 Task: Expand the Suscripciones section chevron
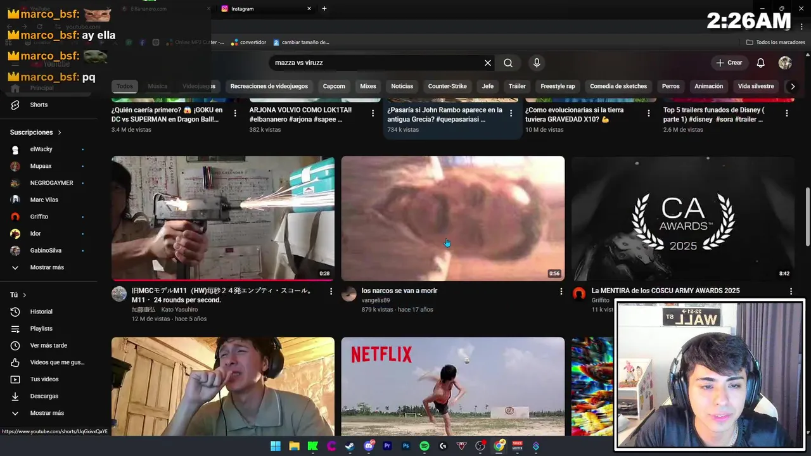click(x=60, y=132)
